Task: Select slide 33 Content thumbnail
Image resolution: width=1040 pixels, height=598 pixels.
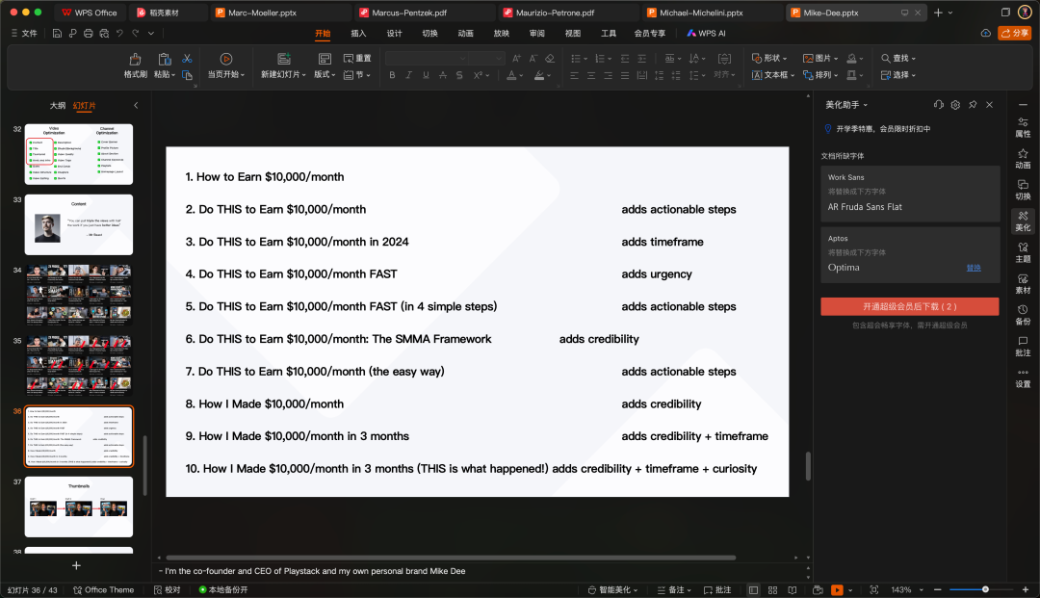Action: [79, 224]
